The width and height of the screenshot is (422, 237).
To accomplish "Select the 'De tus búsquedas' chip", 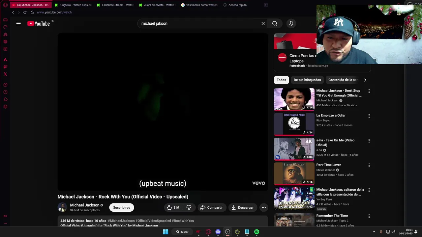I will pyautogui.click(x=307, y=80).
